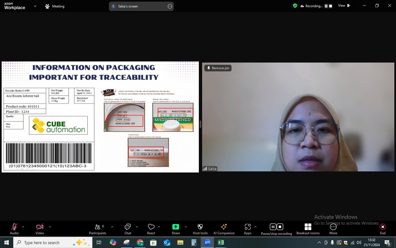
Task: Expand the Share options arrow
Action: 186,227
